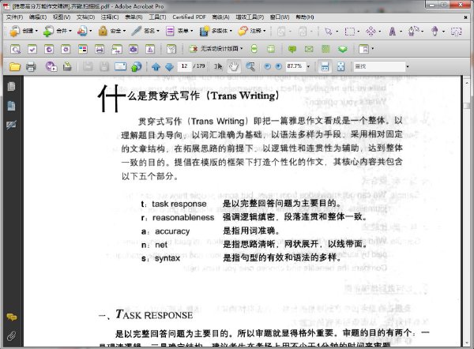
Task: Select the marquee zoom magnifier tool
Action: 250,66
